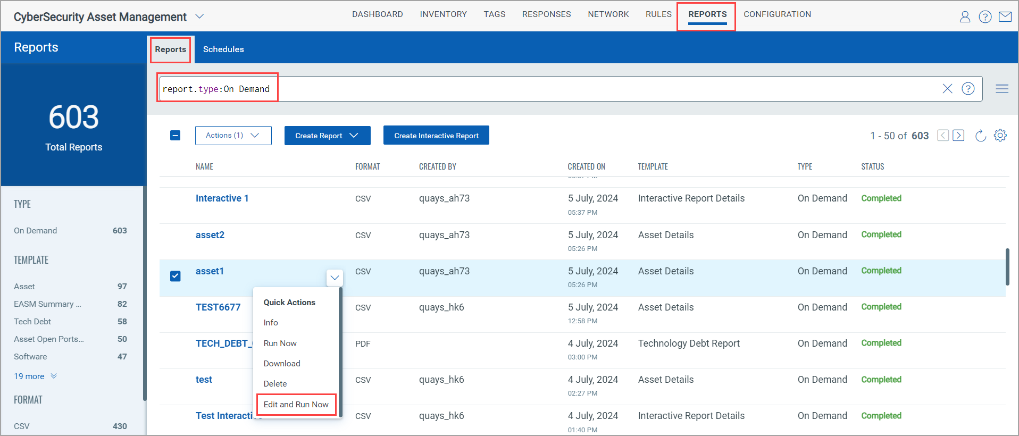Open the RULES menu

point(658,14)
